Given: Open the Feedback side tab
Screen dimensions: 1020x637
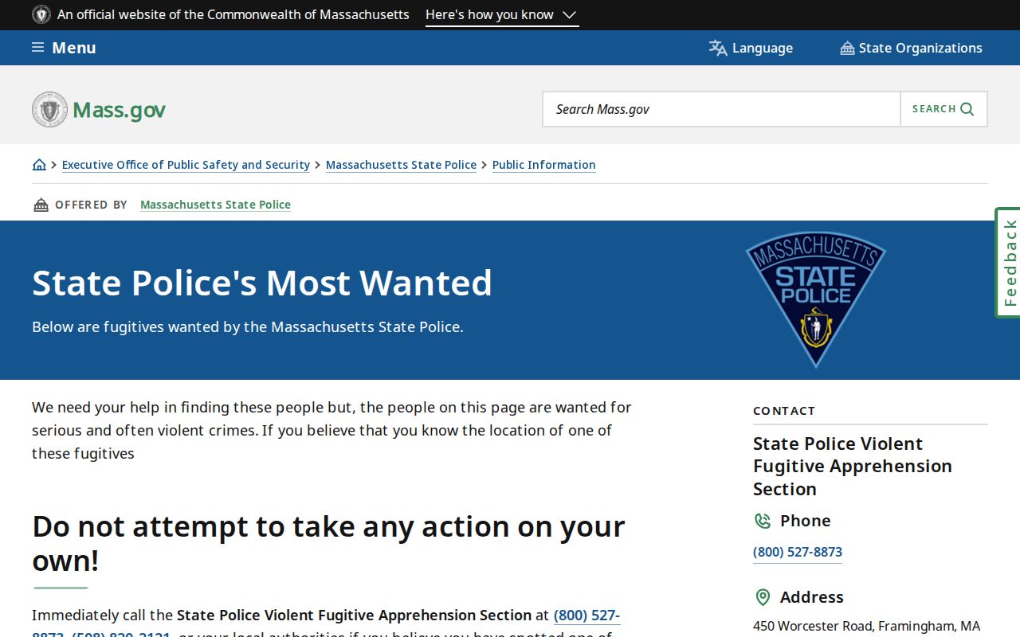Looking at the screenshot, I should 1009,263.
